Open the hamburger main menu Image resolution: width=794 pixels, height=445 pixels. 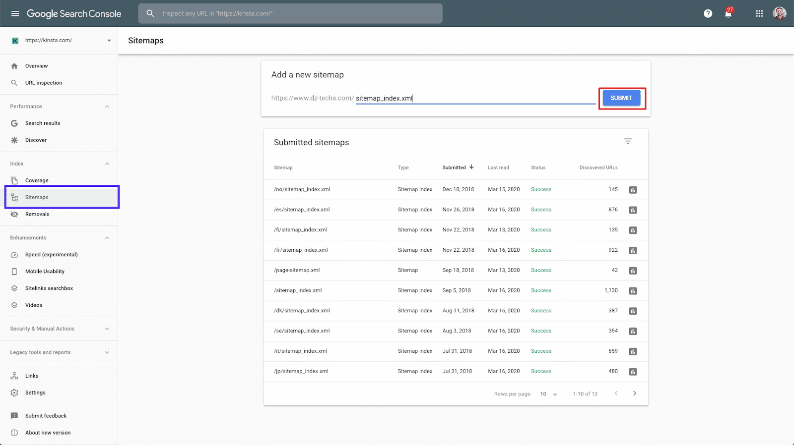(15, 13)
